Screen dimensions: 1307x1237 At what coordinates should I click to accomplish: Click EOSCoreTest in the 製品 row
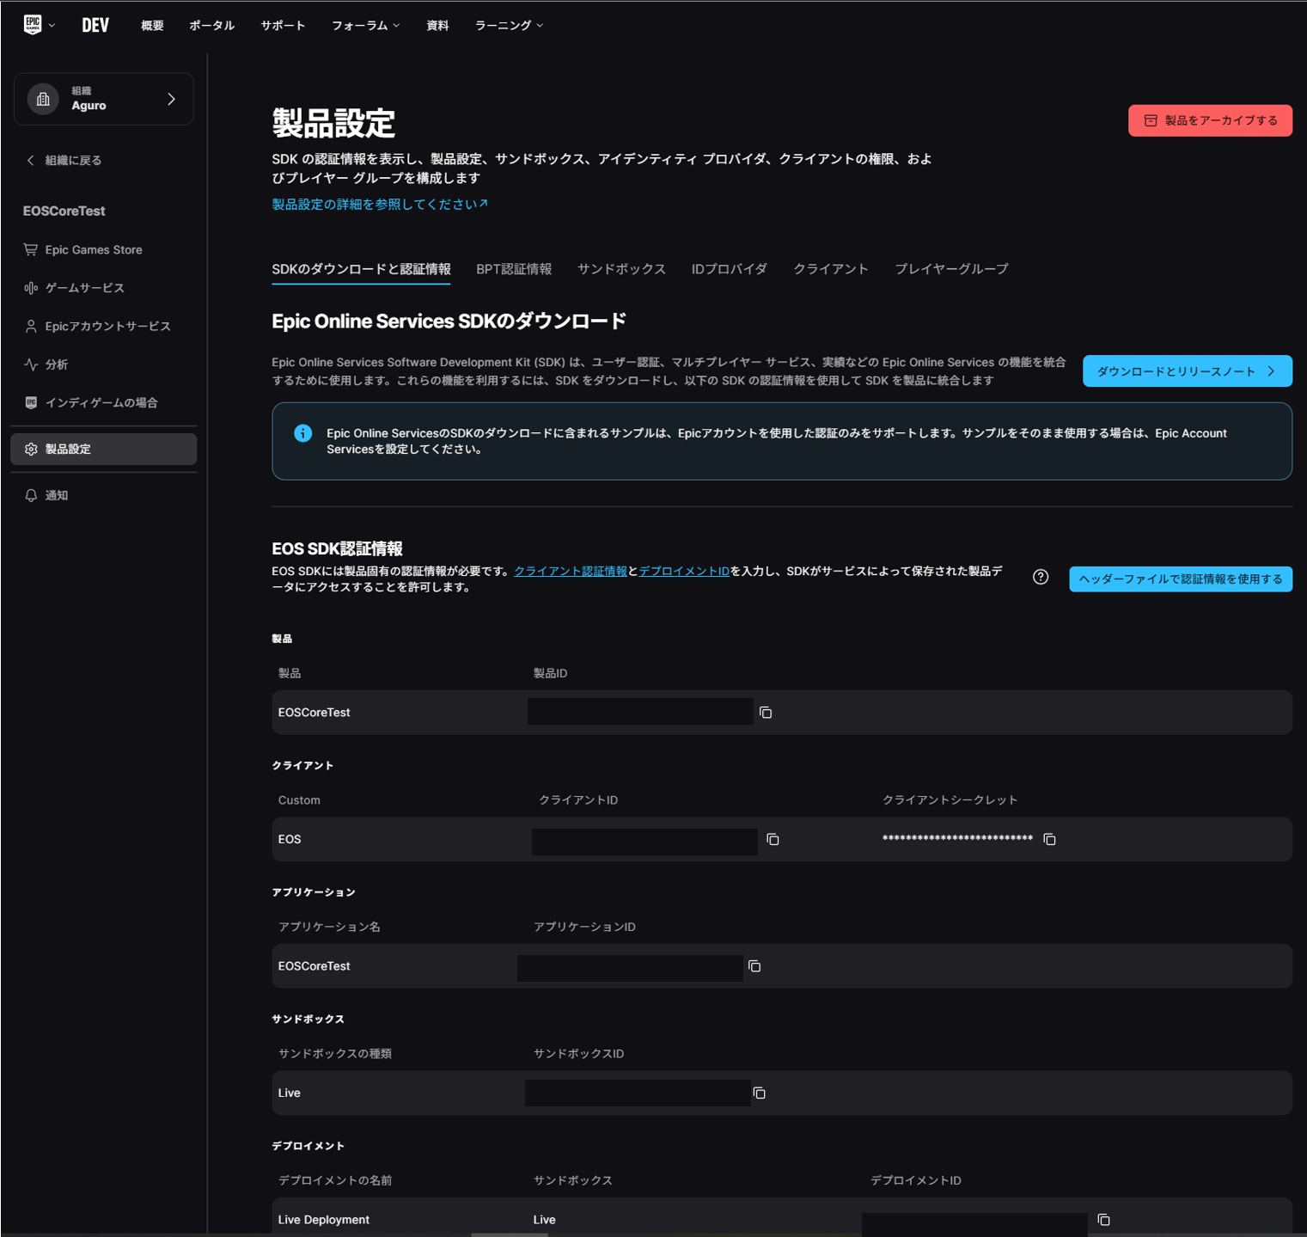click(x=314, y=713)
